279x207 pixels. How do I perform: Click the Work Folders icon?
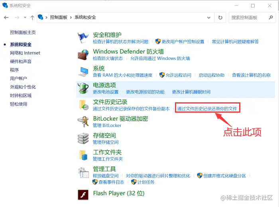click(83, 155)
